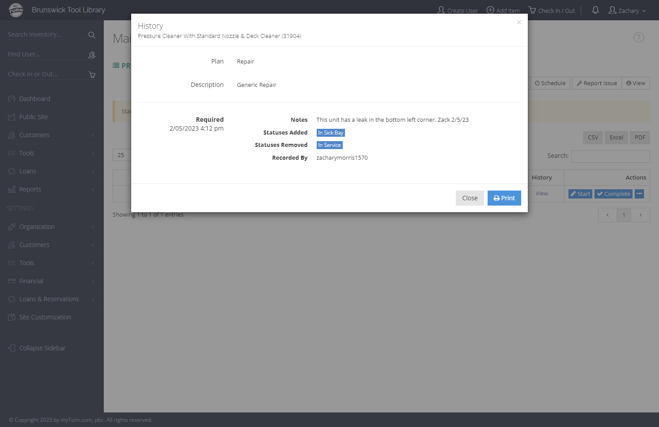Go to next page of table

tap(640, 215)
